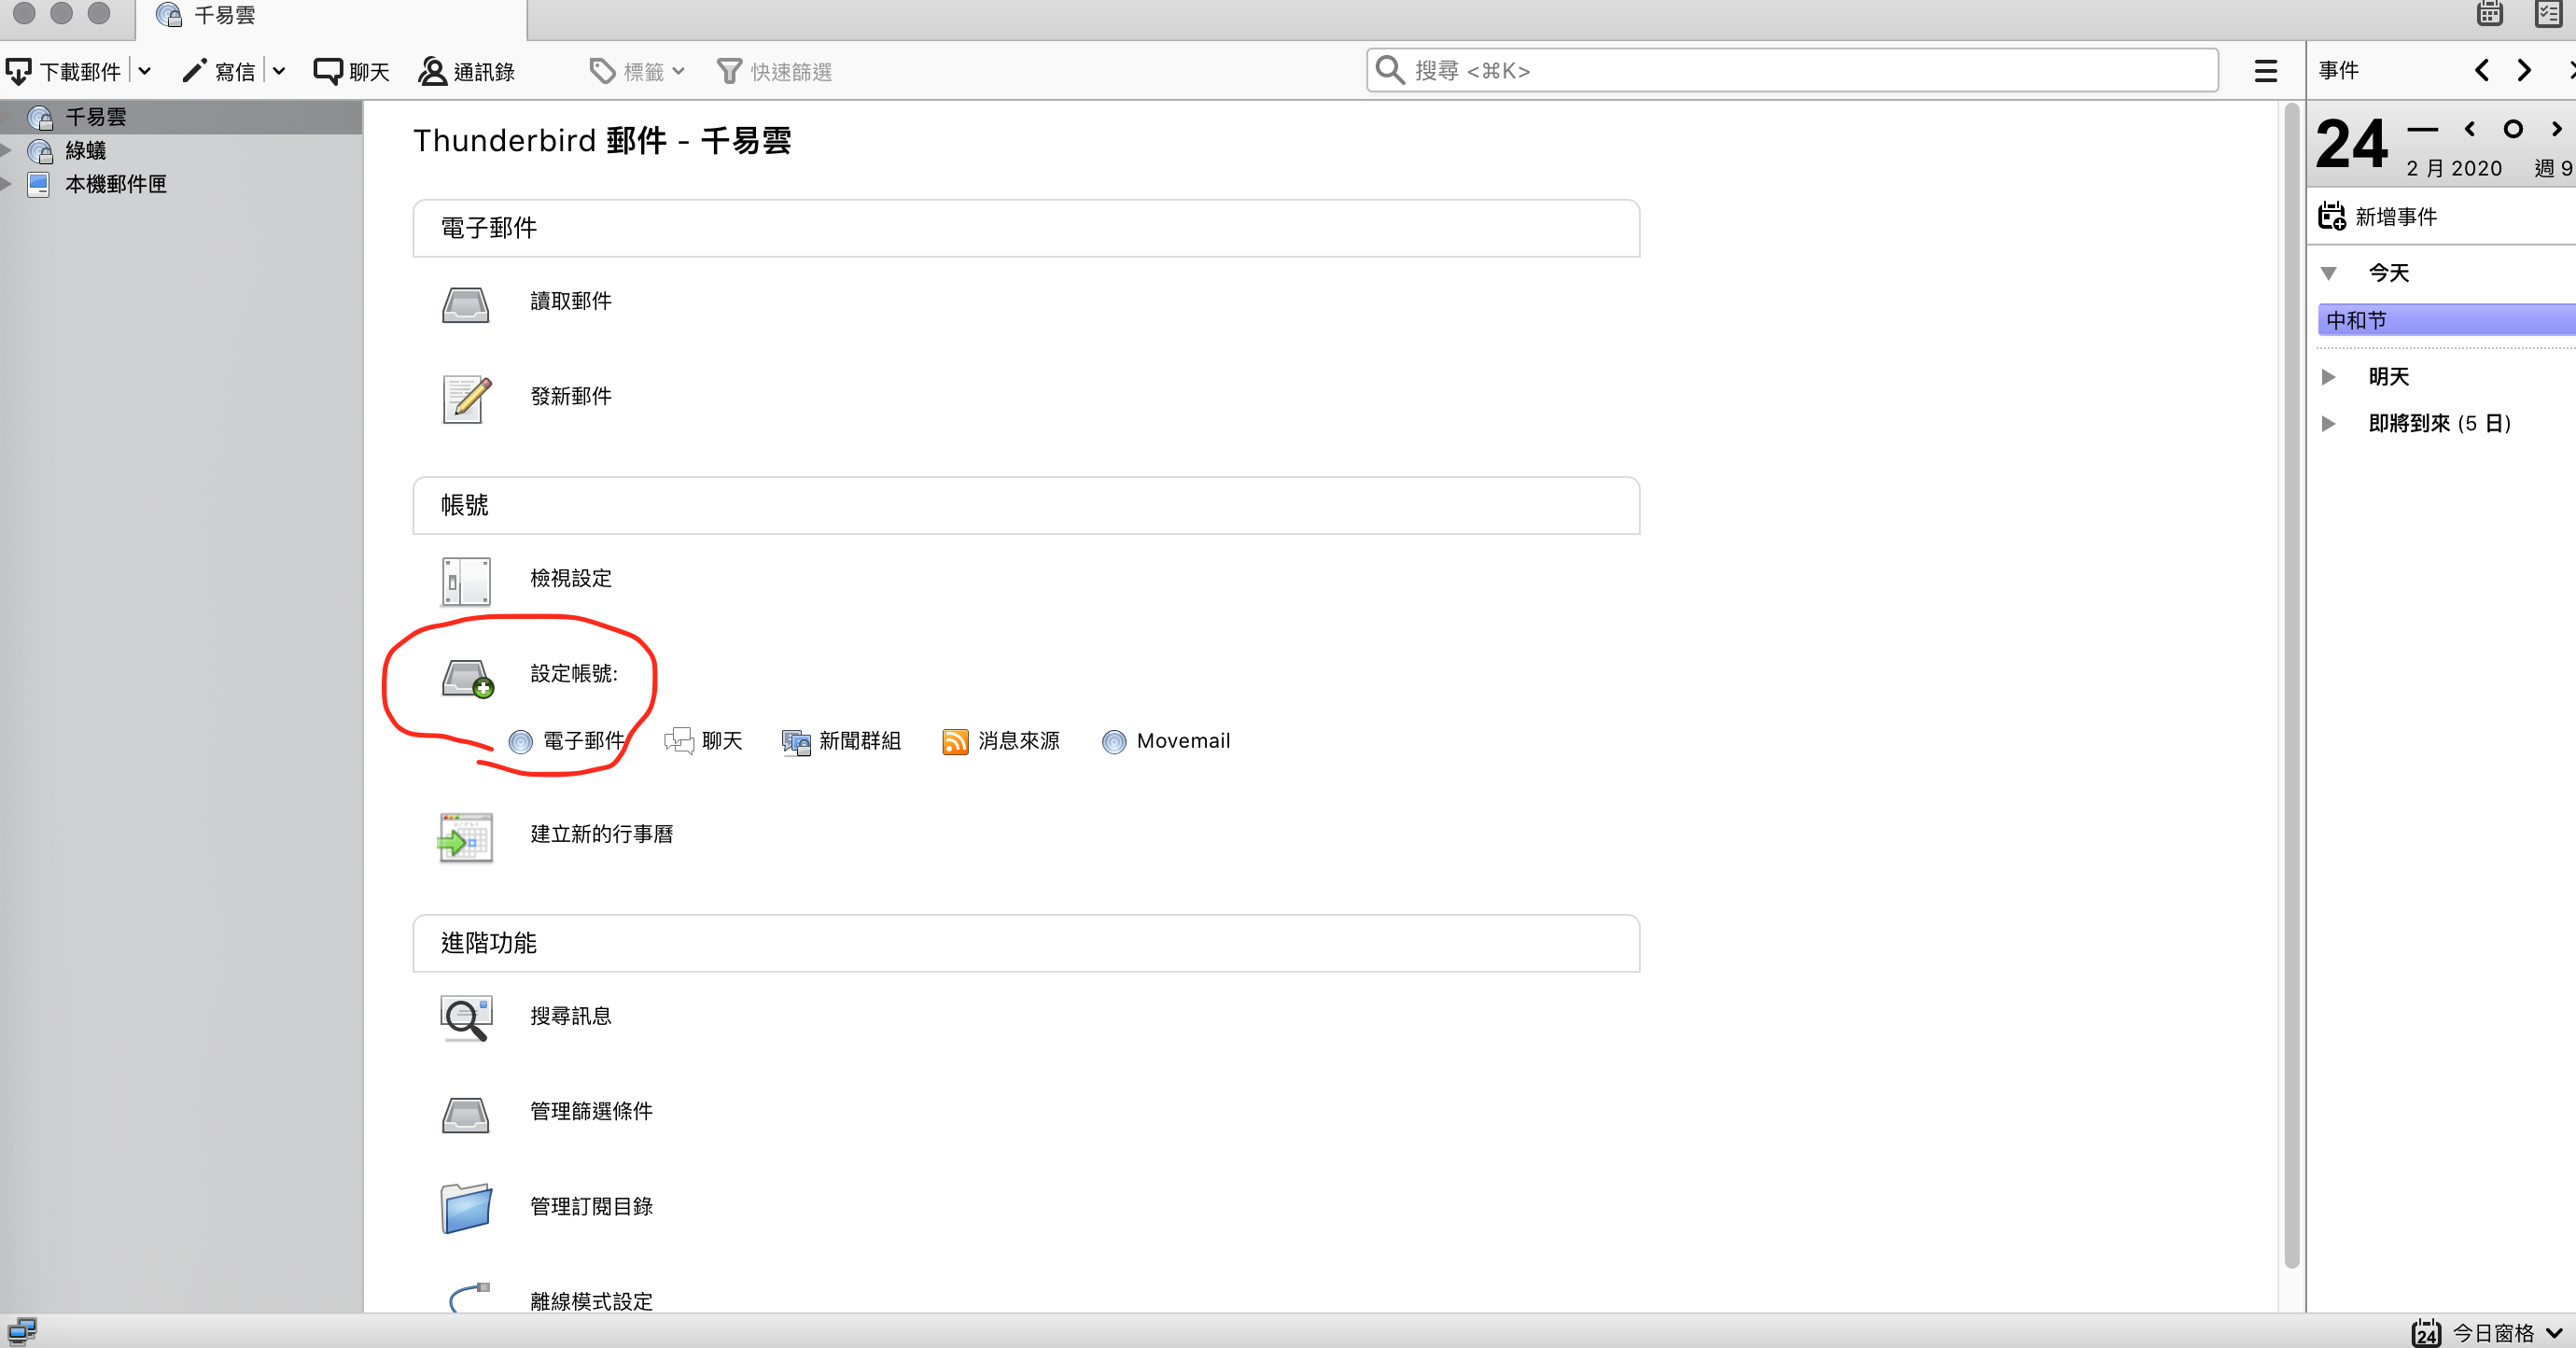
Task: Open the 聊天 chat toolbar button
Action: click(351, 71)
